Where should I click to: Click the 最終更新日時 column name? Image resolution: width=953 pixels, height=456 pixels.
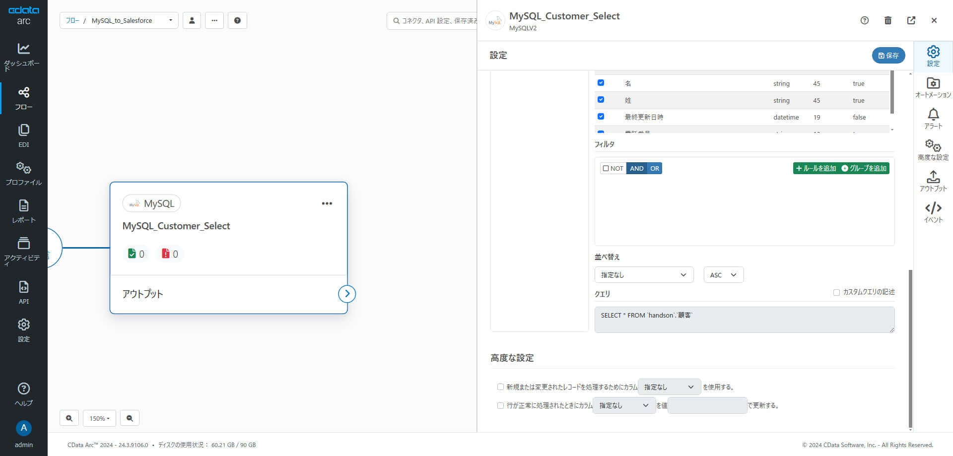coord(644,117)
